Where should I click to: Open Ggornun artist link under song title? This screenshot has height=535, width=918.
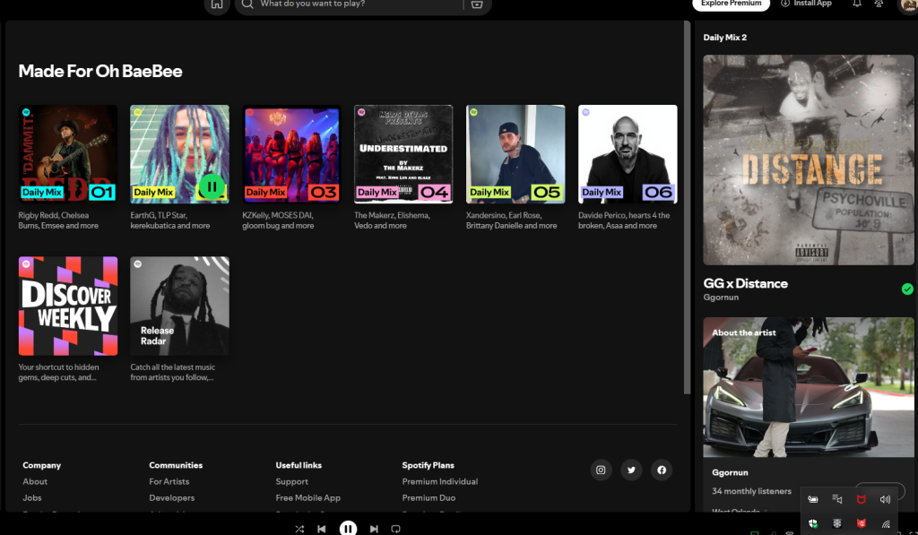point(721,298)
